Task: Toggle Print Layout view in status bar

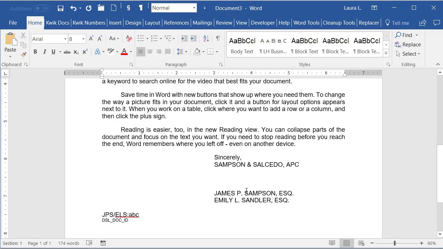Action: [x=346, y=243]
